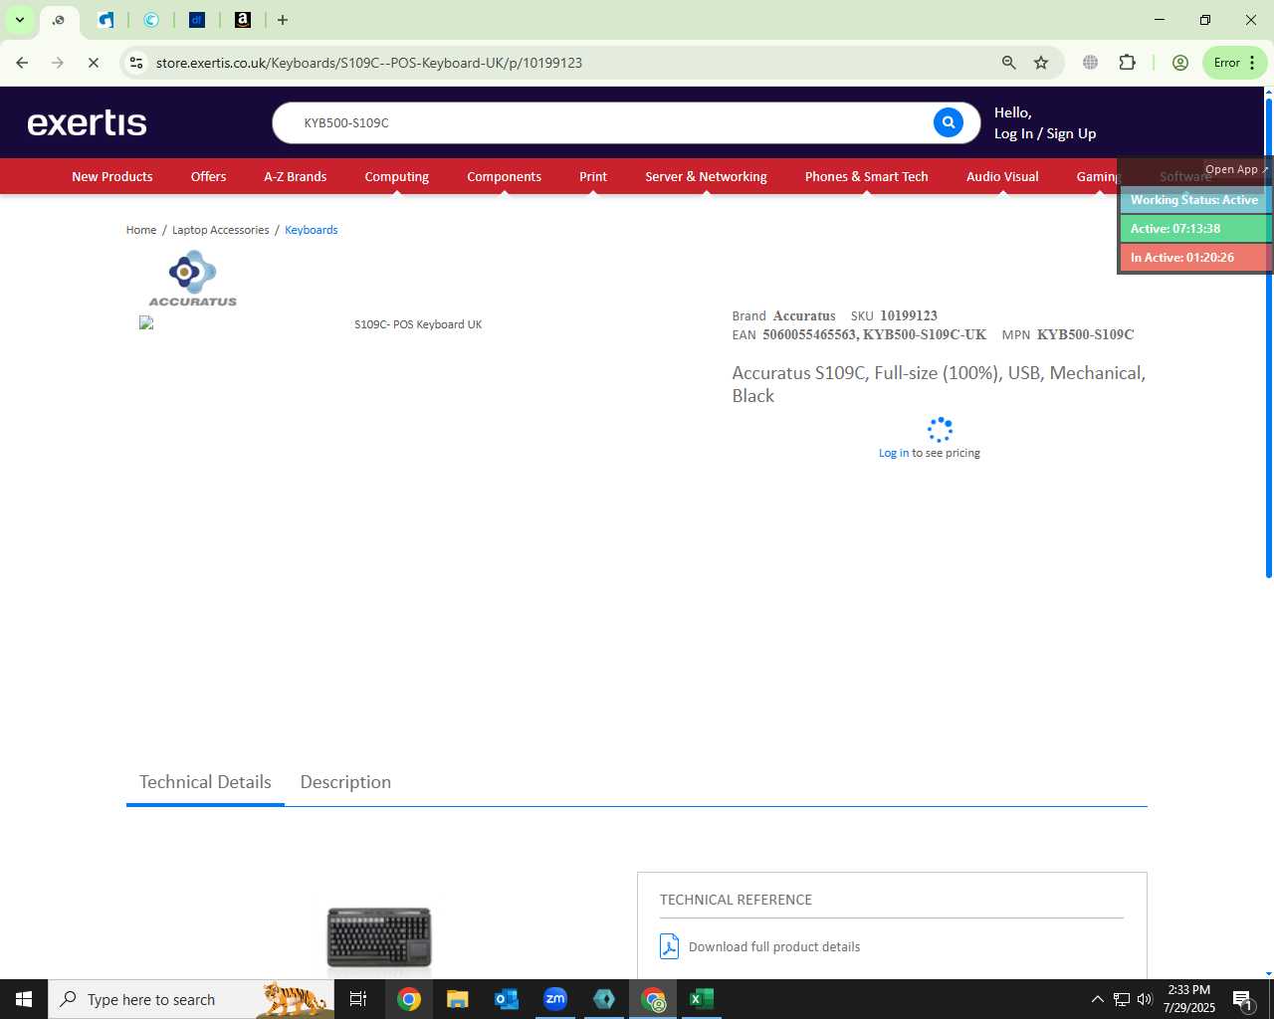Click Home in the breadcrumb
This screenshot has height=1019, width=1274.
click(x=141, y=230)
